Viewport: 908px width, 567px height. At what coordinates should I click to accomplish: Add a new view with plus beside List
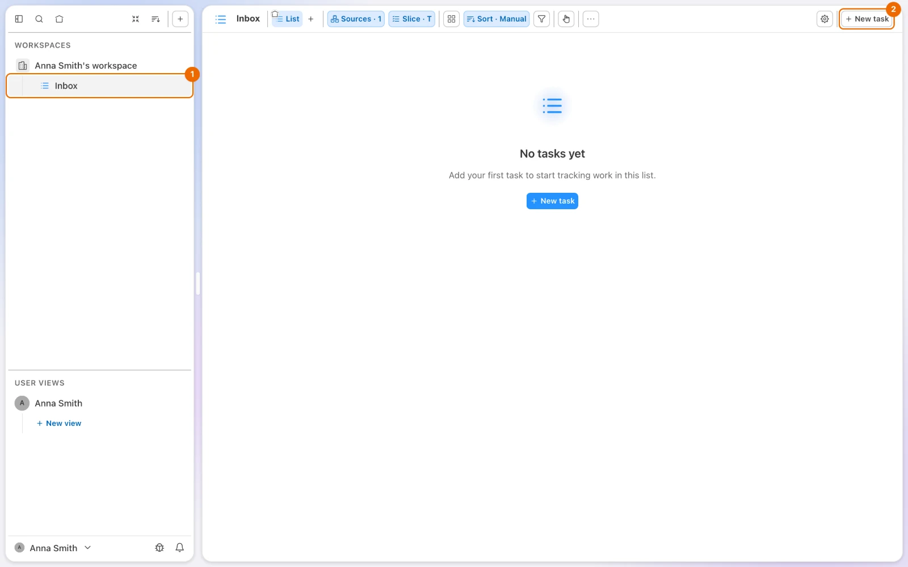point(310,19)
